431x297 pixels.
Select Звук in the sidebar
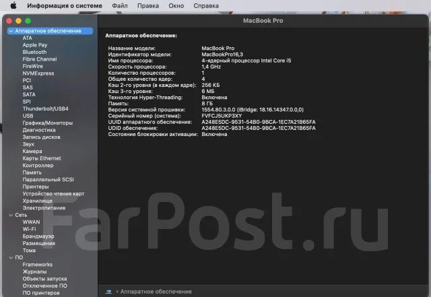pyautogui.click(x=28, y=144)
